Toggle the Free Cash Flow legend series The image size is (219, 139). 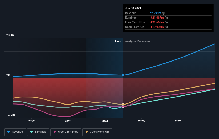coord(66,132)
